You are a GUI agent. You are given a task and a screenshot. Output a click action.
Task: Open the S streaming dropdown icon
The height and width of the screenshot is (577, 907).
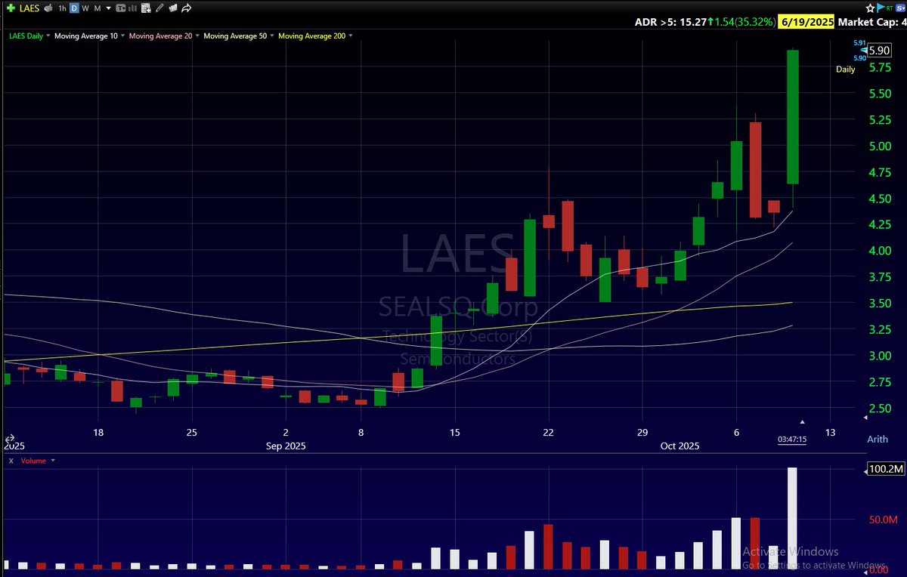(900, 8)
